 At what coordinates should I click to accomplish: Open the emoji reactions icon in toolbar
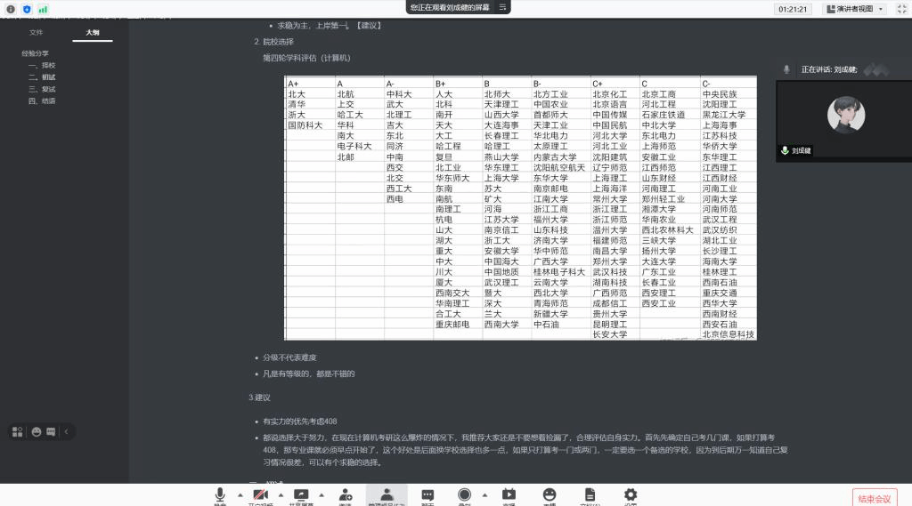click(550, 494)
